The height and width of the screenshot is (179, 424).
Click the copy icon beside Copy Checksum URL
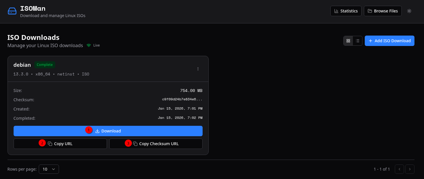coord(135,144)
